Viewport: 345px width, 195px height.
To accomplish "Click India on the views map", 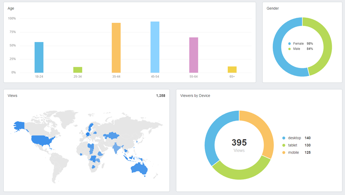I will [x=116, y=148].
